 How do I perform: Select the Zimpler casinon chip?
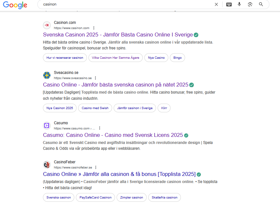(132, 198)
